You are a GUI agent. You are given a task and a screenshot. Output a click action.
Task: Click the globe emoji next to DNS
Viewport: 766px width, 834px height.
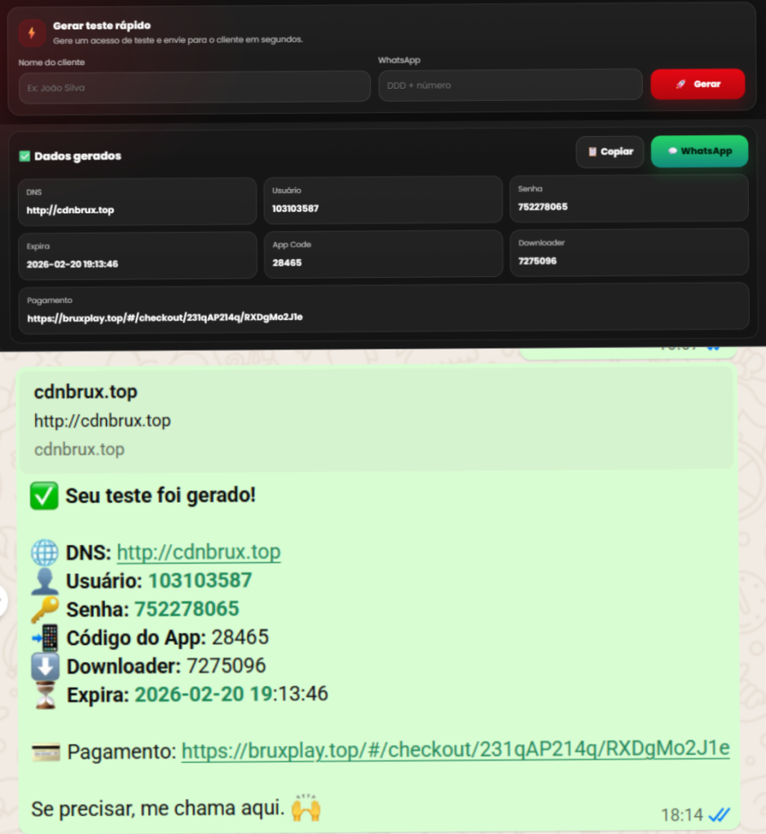click(45, 552)
